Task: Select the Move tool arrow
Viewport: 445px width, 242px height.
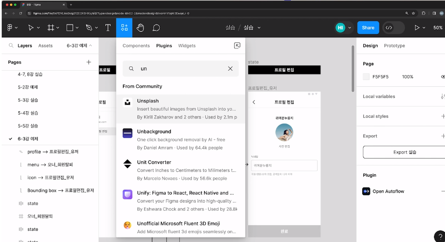Action: coord(31,27)
